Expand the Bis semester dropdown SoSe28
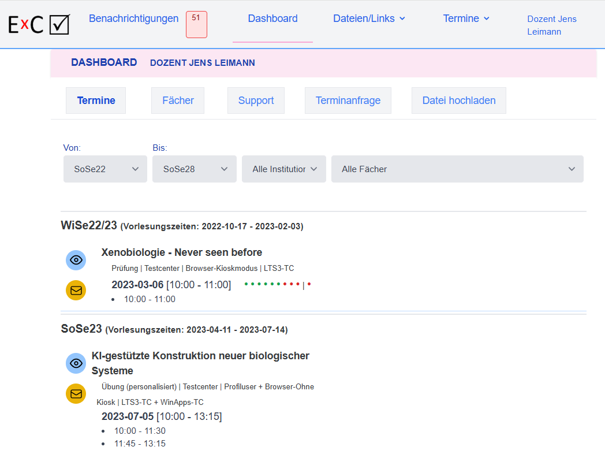Image resolution: width=605 pixels, height=454 pixels. pyautogui.click(x=194, y=169)
